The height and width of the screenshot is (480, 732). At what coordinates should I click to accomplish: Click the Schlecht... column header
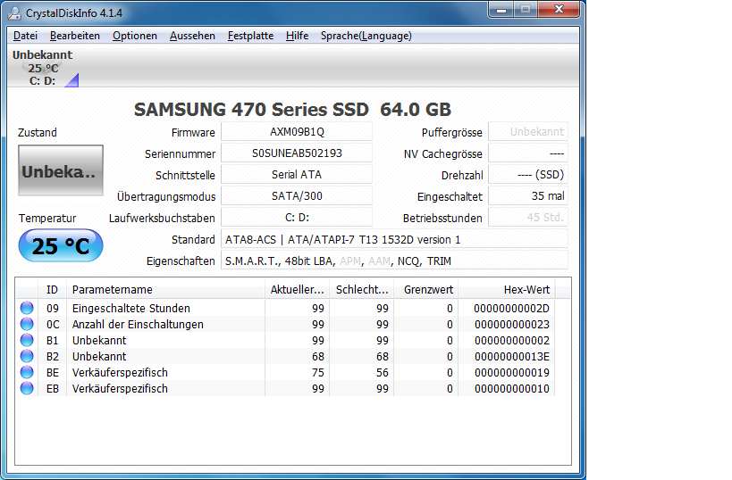click(362, 289)
